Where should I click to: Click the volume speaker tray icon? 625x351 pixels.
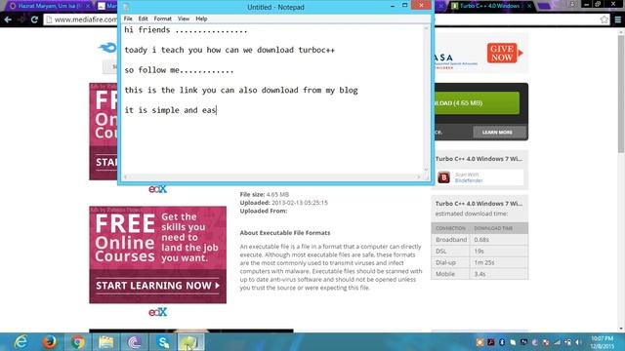tap(578, 342)
